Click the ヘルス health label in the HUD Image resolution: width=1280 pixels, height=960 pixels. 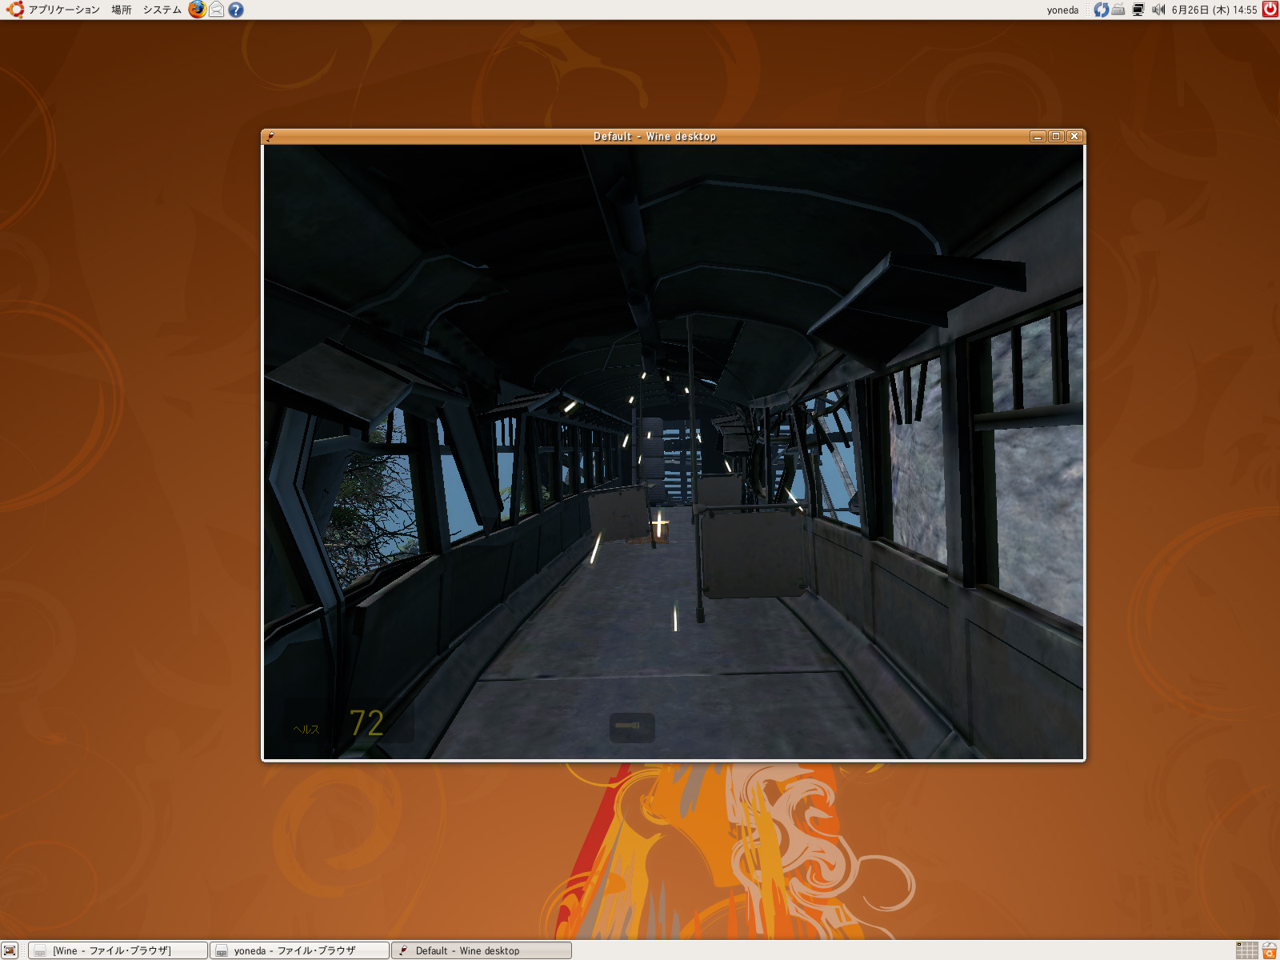point(306,729)
